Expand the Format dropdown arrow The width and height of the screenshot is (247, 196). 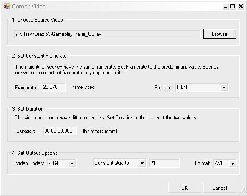(232, 163)
